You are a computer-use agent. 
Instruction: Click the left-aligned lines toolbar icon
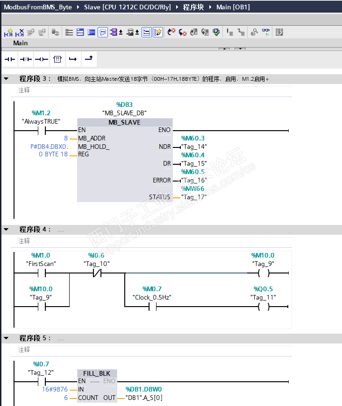69,32
